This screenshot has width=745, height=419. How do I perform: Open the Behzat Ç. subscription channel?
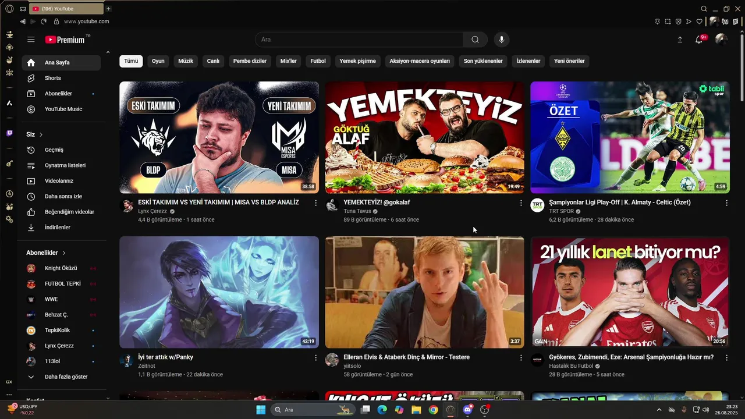(x=61, y=315)
